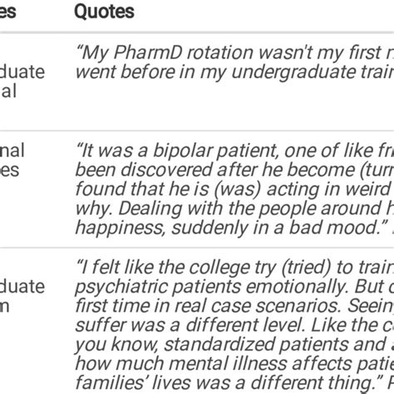Screen dimensions: 394x394
Task: Click the cropped 'al' text in first row
Action: point(8,91)
